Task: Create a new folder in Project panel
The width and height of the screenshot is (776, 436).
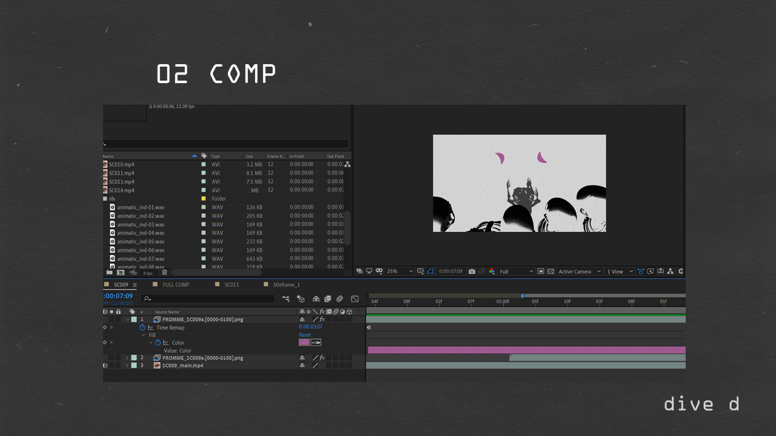Action: click(110, 272)
